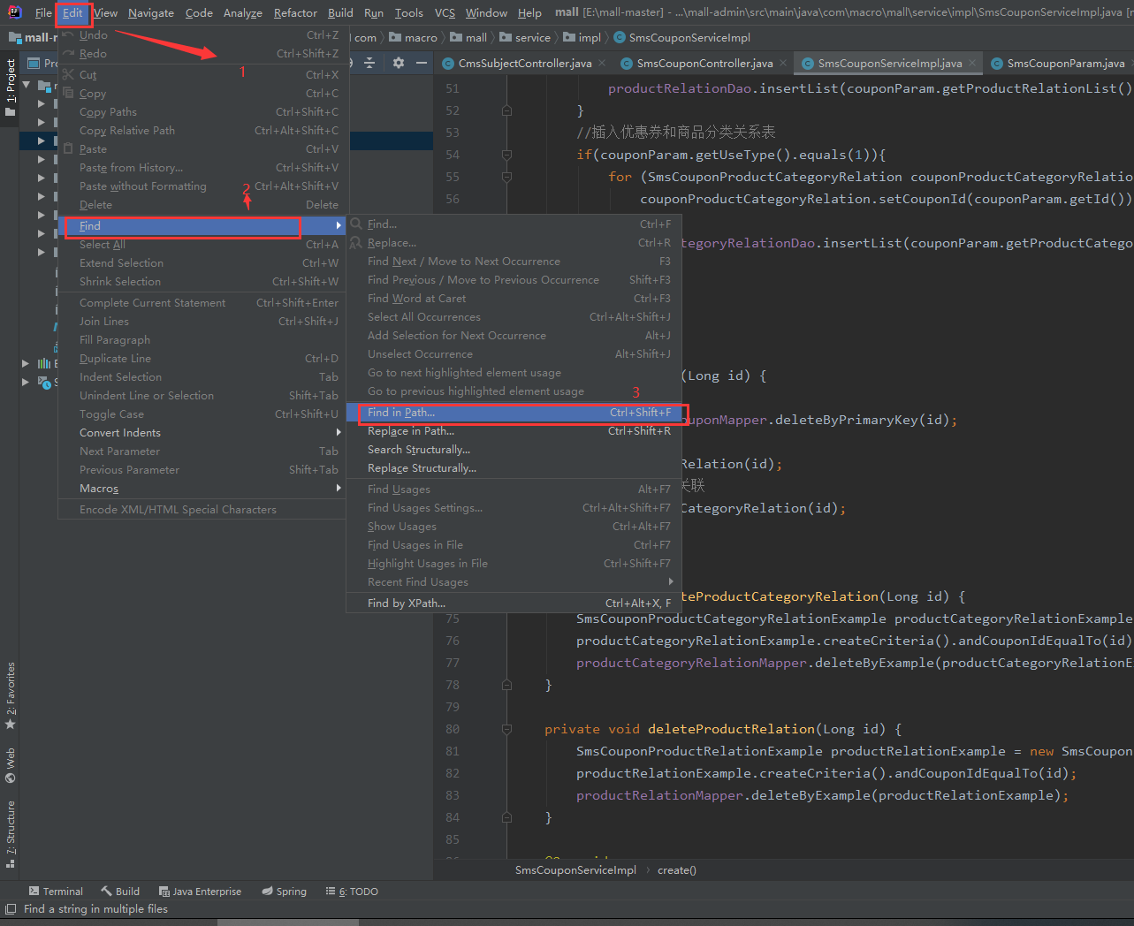The image size is (1134, 926).
Task: Choose Copy in the Edit menu
Action: coord(202,94)
